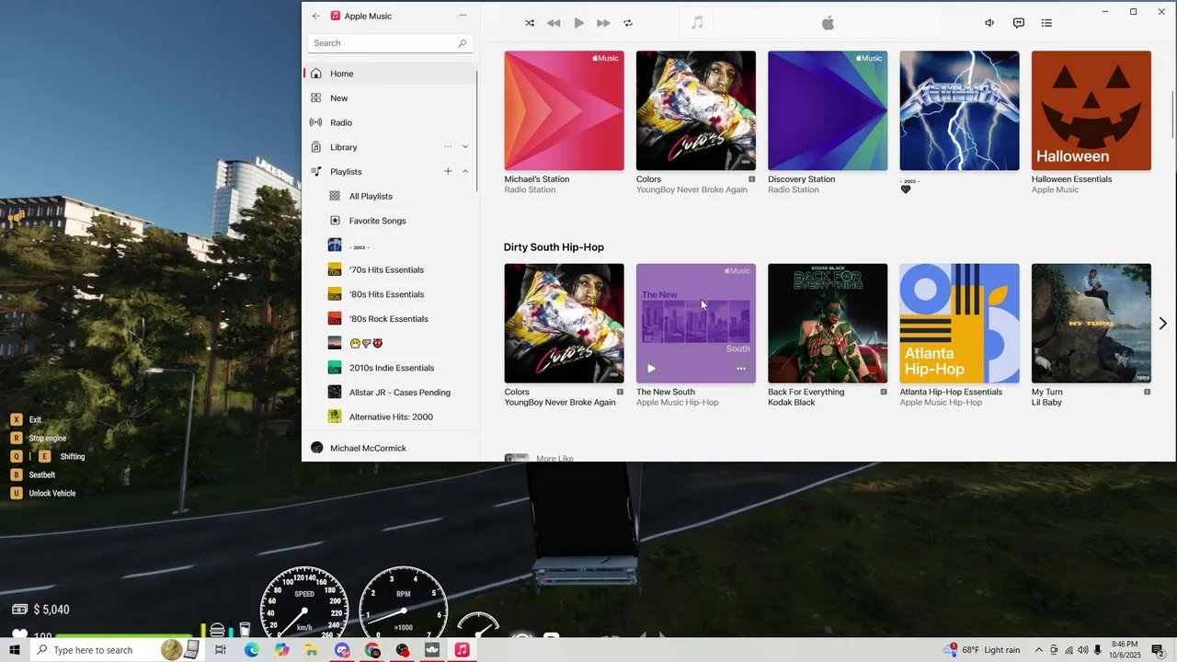The width and height of the screenshot is (1177, 662).
Task: Show lyrics with the speech bubble icon
Action: pos(1019,23)
